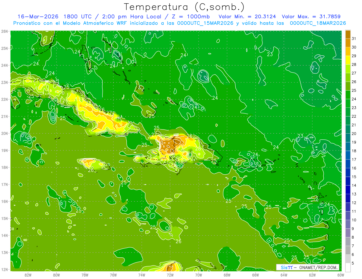Screen dimensions: 362x279
Task: Click legend color band between 14 and 15
Action: click(x=348, y=181)
